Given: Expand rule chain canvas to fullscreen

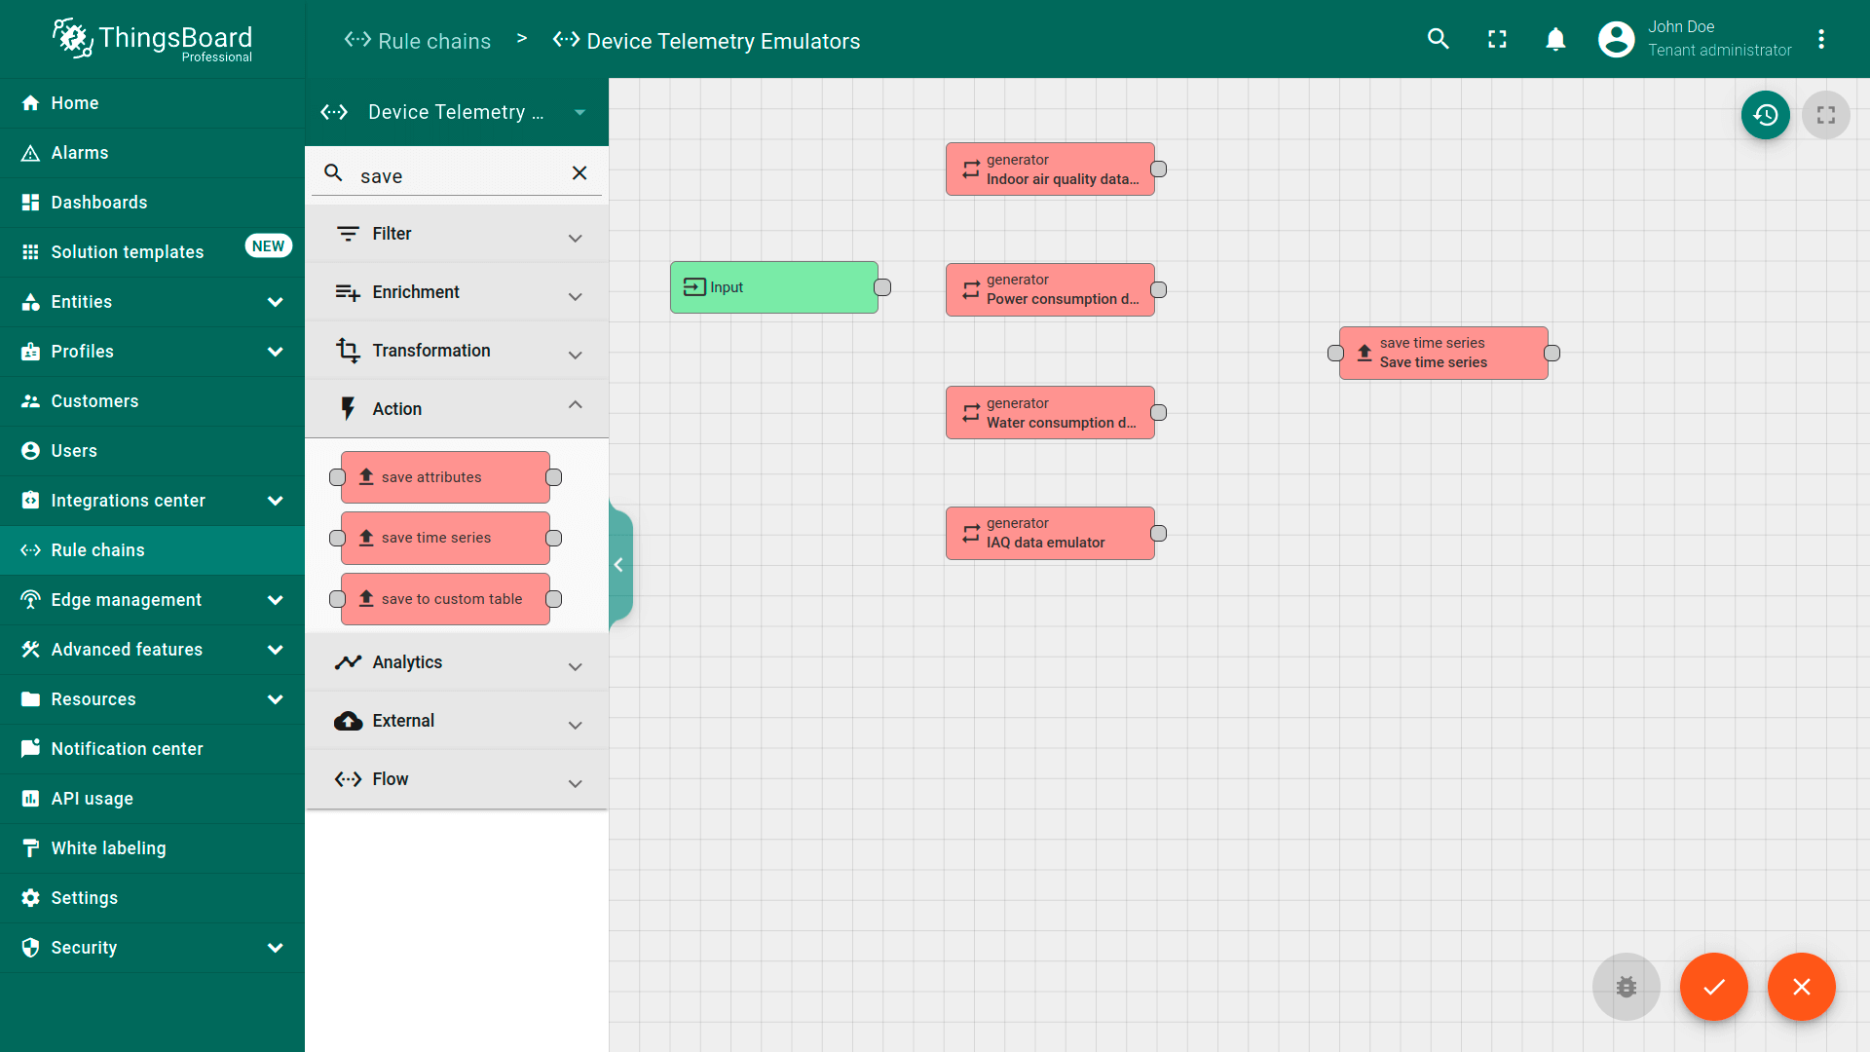Looking at the screenshot, I should 1825,115.
